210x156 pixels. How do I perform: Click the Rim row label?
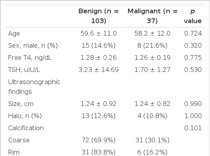(14, 152)
